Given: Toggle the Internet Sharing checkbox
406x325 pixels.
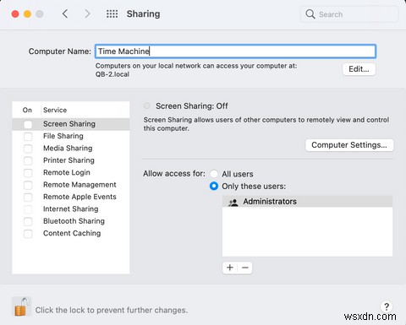Looking at the screenshot, I should coord(28,209).
